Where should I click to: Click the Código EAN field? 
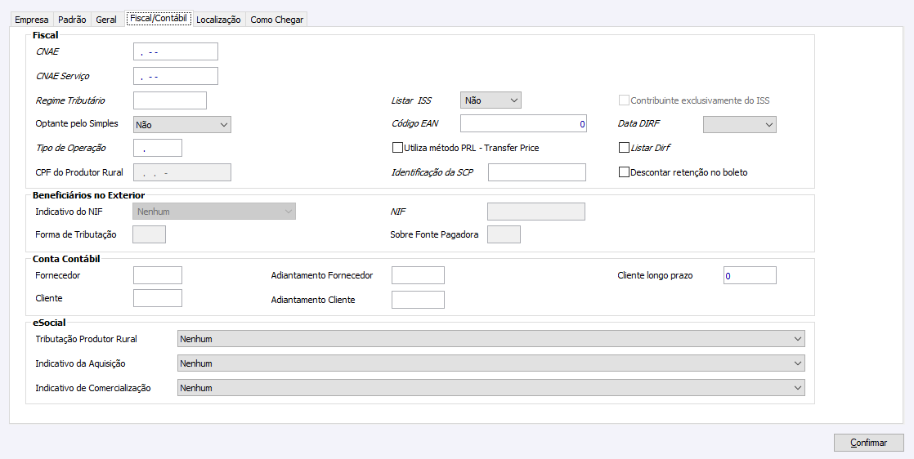[x=523, y=124]
